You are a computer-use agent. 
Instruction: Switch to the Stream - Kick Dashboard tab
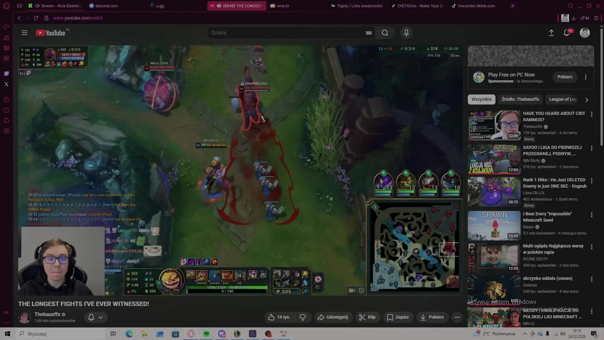55,6
